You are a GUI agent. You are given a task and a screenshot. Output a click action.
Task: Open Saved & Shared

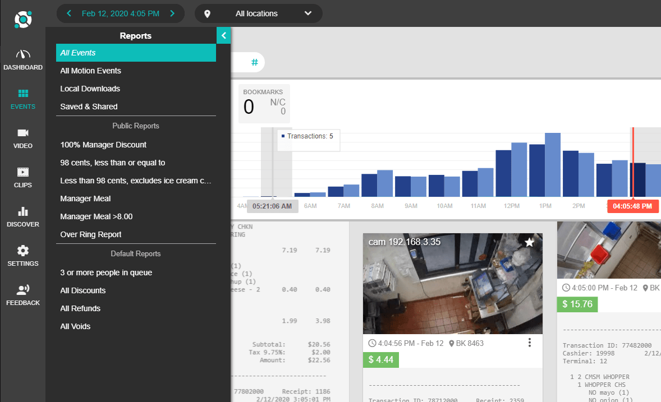click(x=136, y=107)
